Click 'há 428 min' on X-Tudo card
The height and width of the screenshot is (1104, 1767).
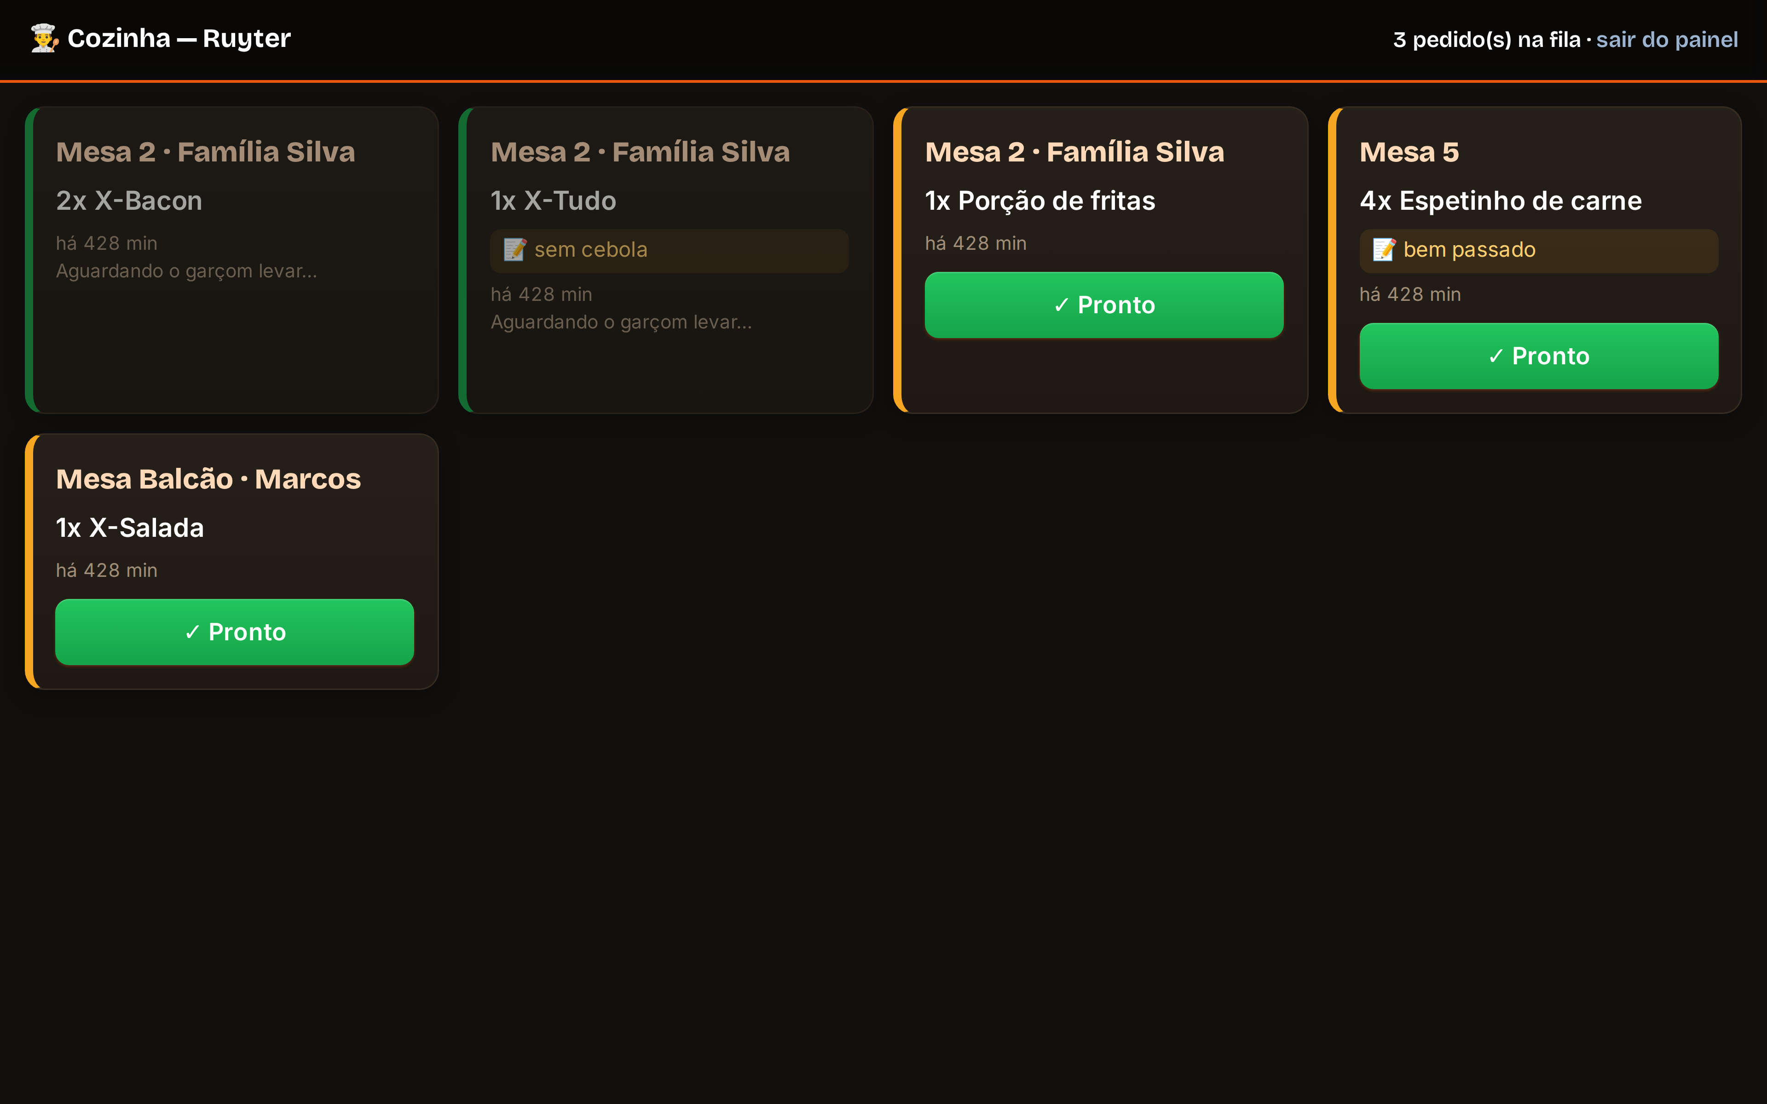pyautogui.click(x=541, y=294)
